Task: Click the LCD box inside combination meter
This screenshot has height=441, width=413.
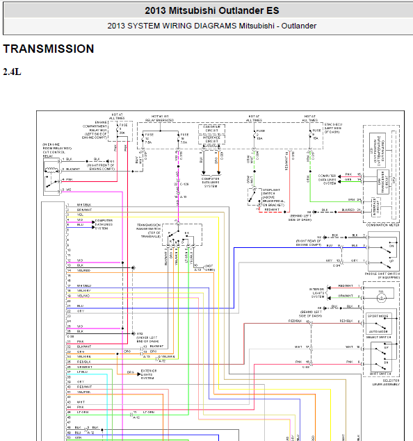Action: (x=378, y=151)
